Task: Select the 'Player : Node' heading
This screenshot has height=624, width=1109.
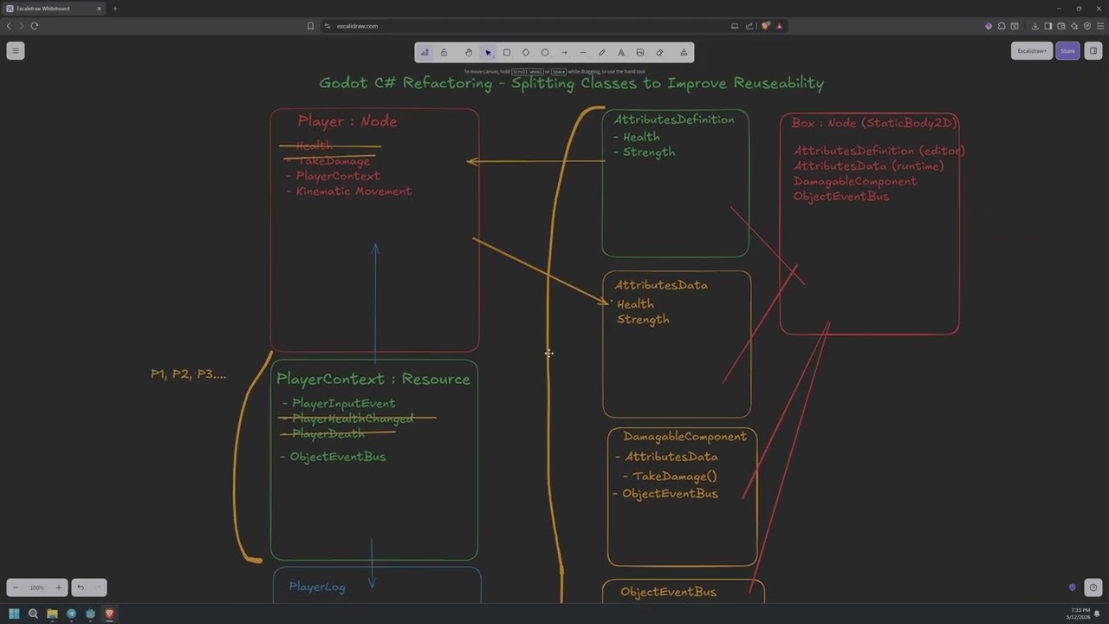Action: click(x=347, y=121)
